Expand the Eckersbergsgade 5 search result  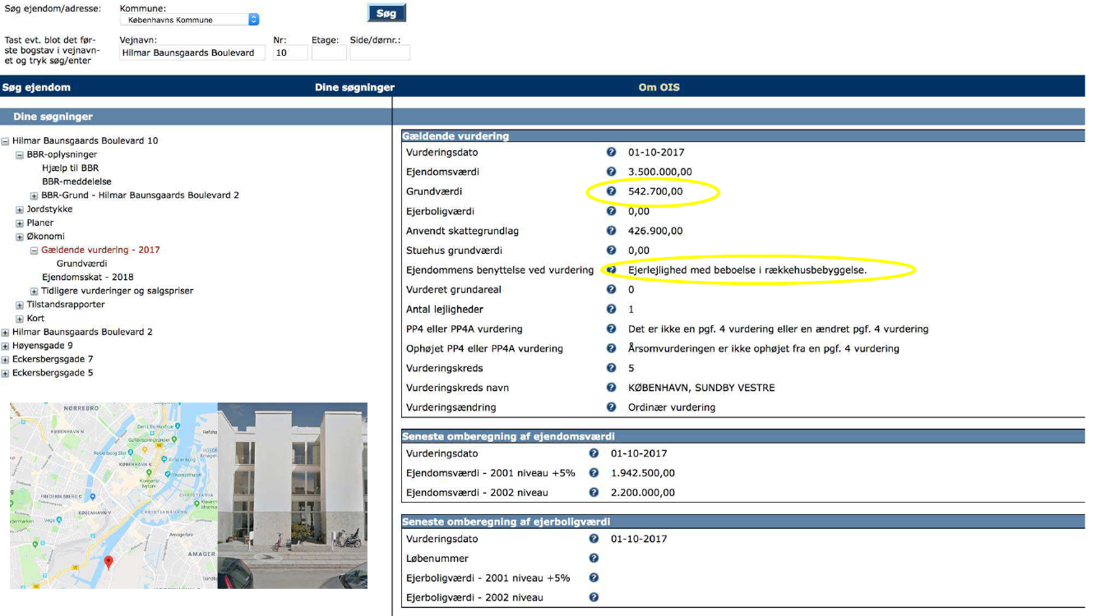coord(6,374)
